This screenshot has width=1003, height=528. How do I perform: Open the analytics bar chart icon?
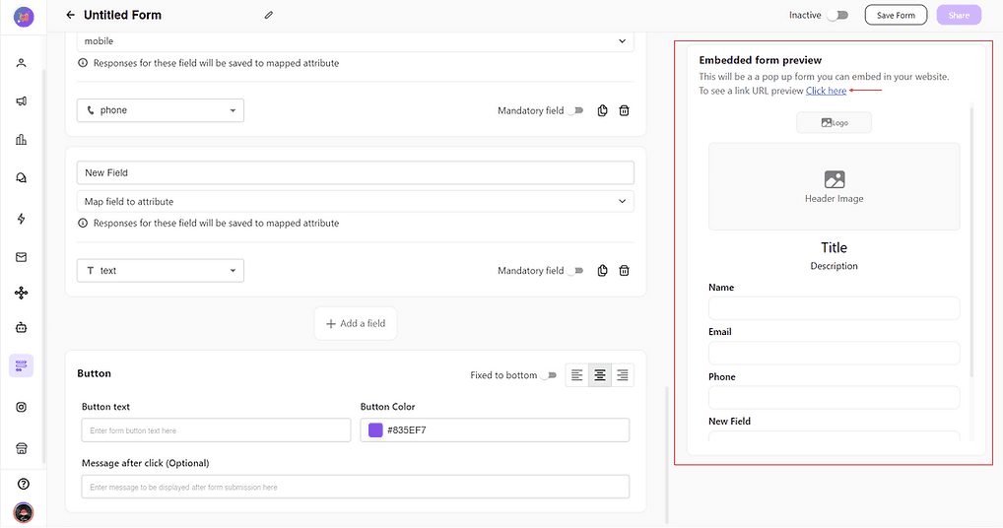pos(21,139)
